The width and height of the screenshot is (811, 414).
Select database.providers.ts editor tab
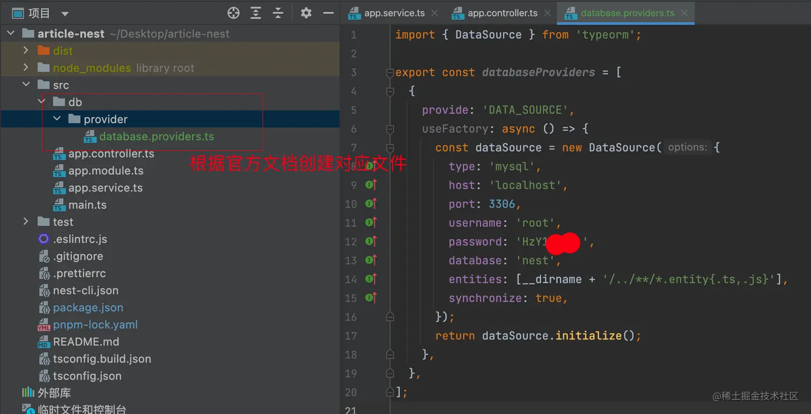(x=628, y=13)
